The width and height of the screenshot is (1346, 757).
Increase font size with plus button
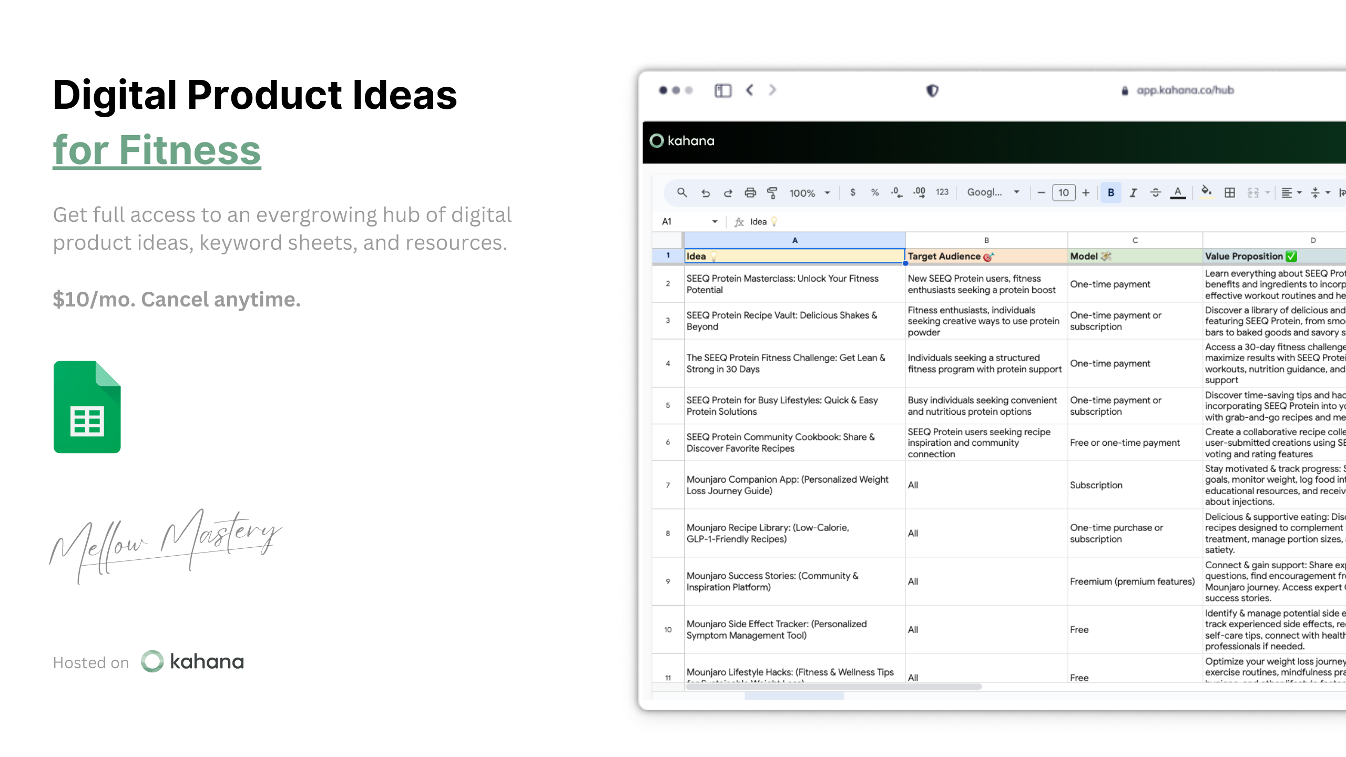coord(1086,192)
